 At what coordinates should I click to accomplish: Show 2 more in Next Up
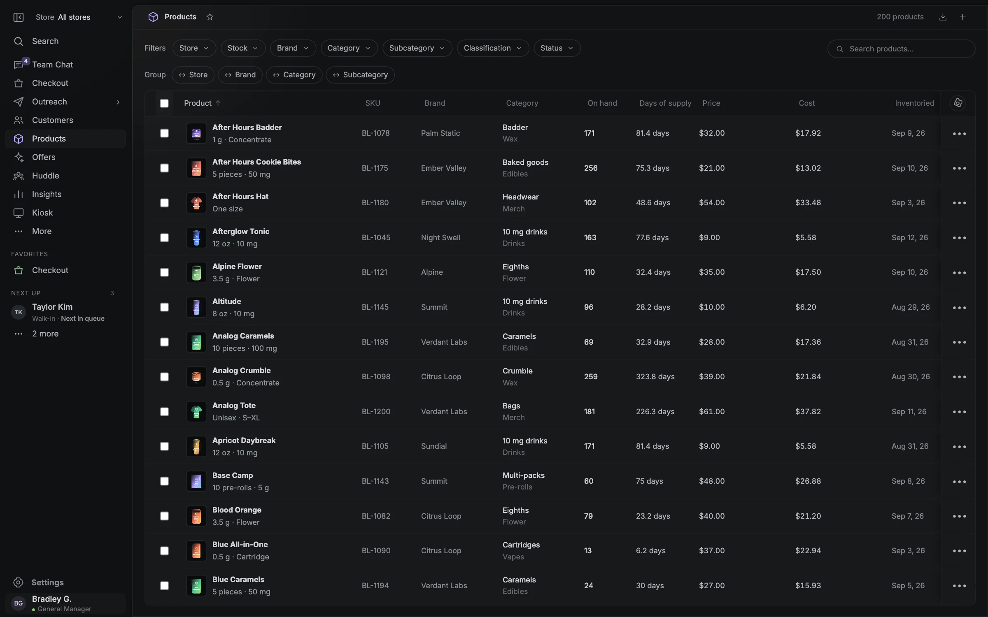(x=45, y=334)
